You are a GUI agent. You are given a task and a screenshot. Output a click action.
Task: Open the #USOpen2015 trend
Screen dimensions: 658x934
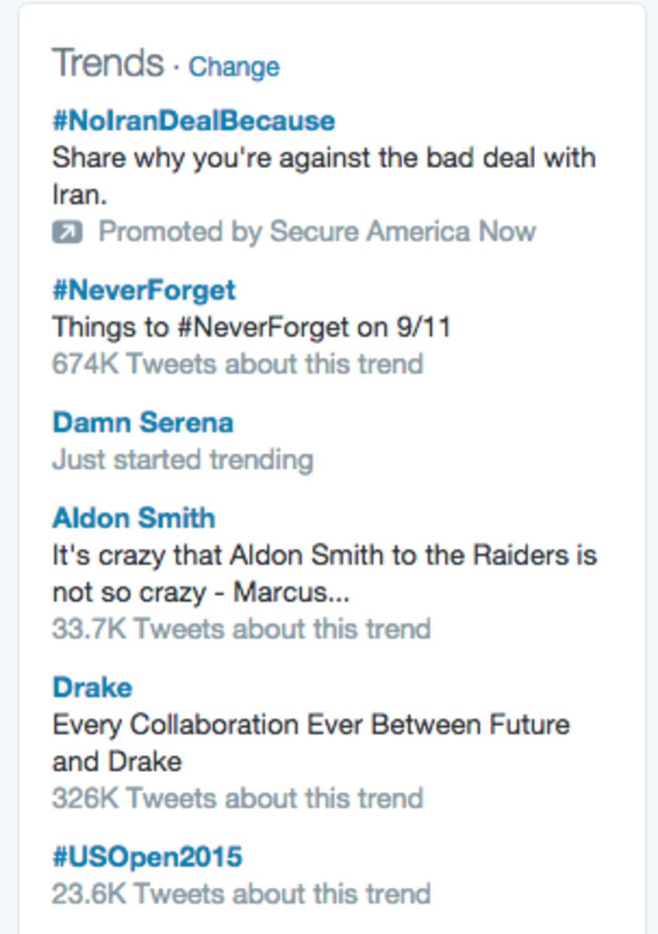[x=147, y=857]
